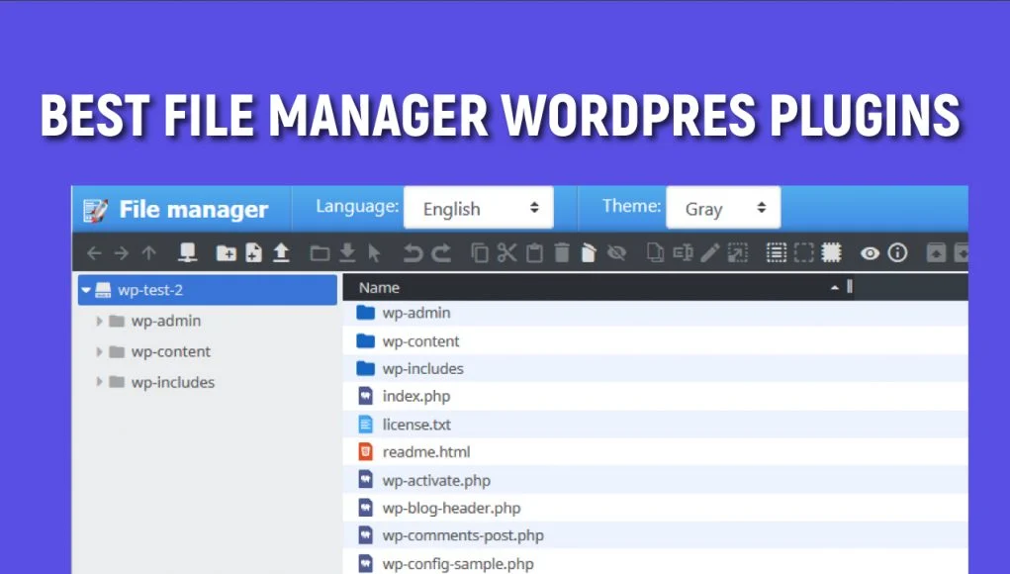Click the paste clipboard icon
Screen dimensions: 1010x574
(534, 252)
